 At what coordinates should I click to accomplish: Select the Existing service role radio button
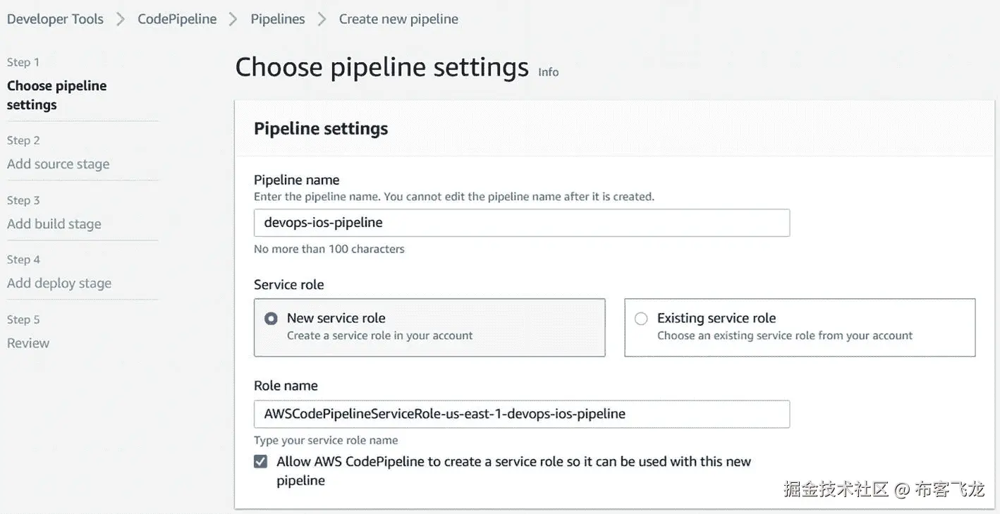pyautogui.click(x=641, y=319)
